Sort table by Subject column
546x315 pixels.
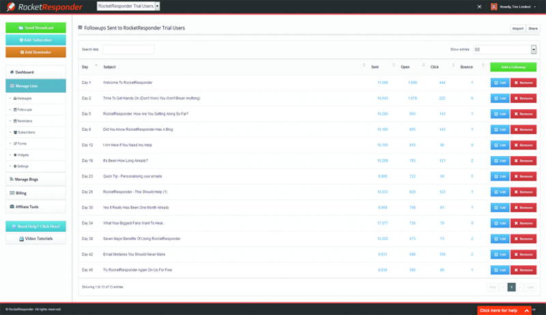[x=234, y=67]
